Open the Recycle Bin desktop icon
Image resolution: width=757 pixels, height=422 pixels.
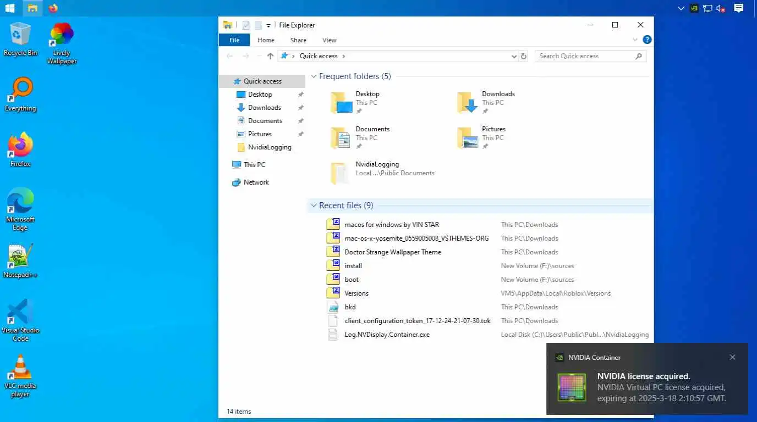[x=20, y=39]
